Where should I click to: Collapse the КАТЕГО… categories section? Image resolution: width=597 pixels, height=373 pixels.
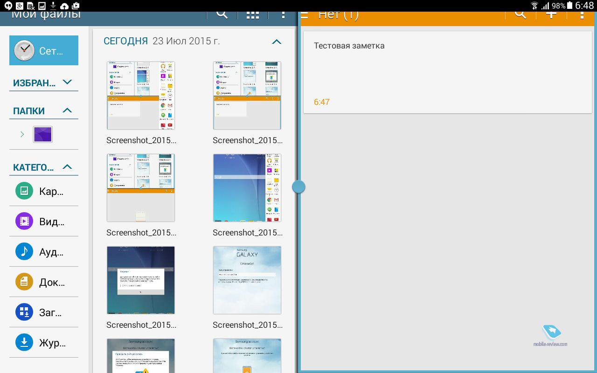67,167
